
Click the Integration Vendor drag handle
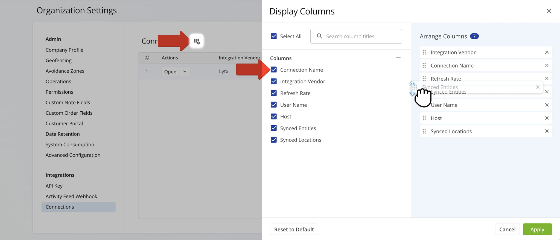pos(424,52)
